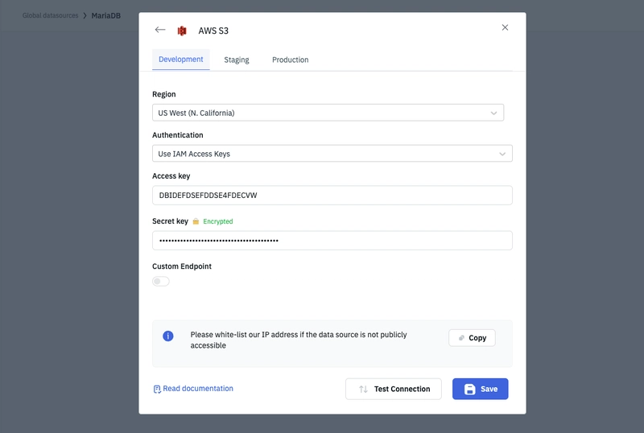
Task: Click the MariaDB breadcrumb
Action: [x=106, y=15]
